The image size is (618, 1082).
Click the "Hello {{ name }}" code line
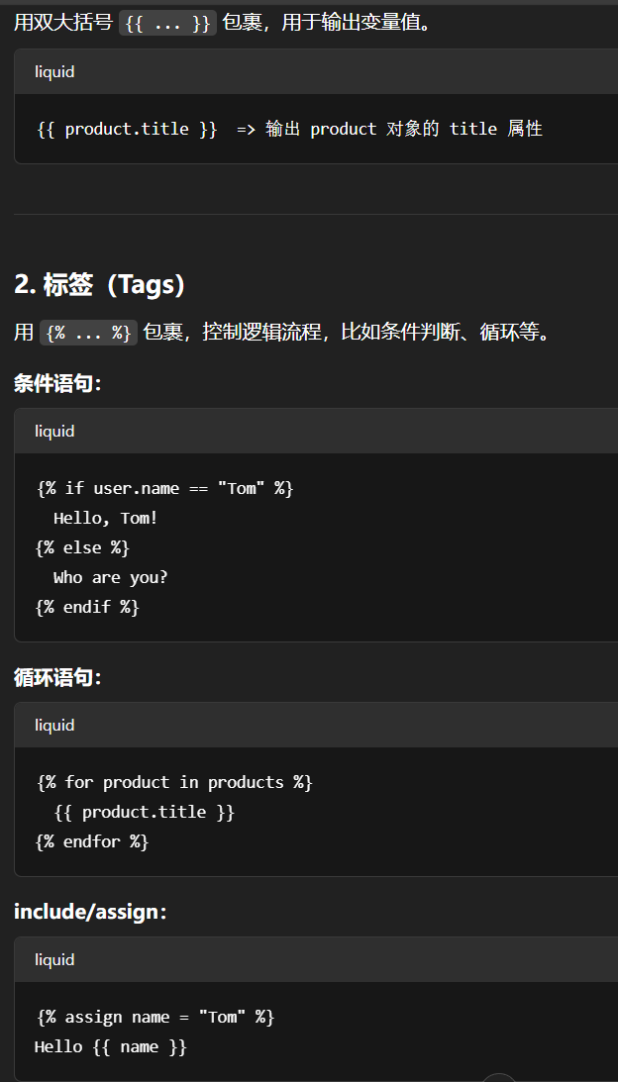coord(111,1047)
